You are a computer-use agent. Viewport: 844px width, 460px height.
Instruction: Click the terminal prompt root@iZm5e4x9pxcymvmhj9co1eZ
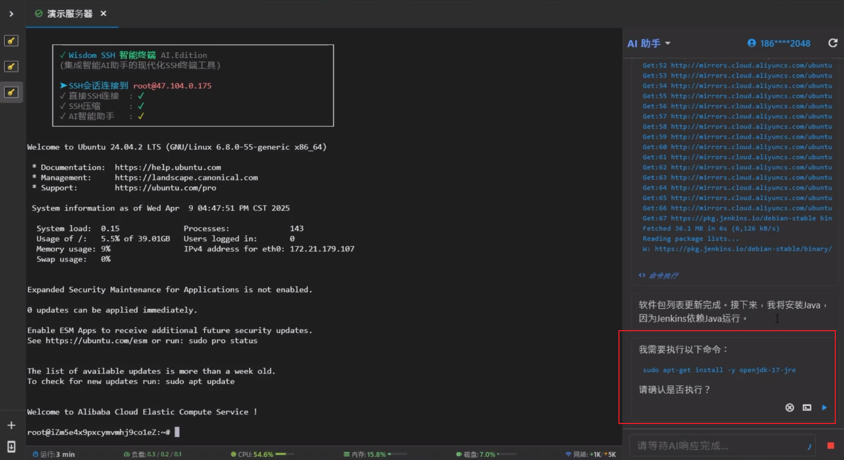(x=99, y=432)
